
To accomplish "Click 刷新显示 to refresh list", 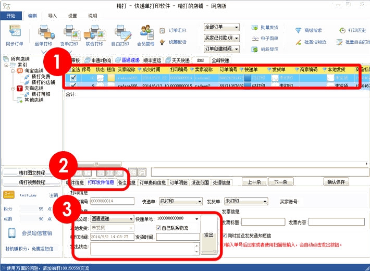I will (265, 49).
